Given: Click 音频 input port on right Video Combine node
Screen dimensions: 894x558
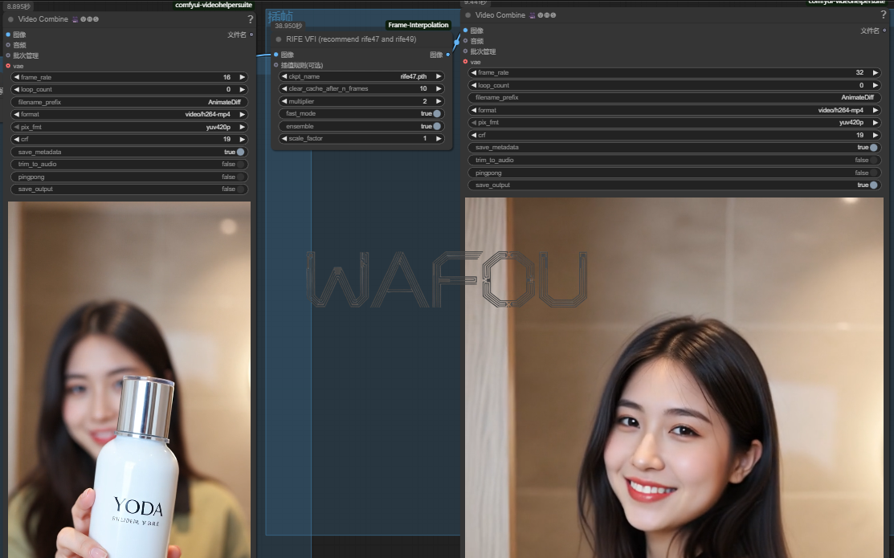Looking at the screenshot, I should pyautogui.click(x=465, y=41).
